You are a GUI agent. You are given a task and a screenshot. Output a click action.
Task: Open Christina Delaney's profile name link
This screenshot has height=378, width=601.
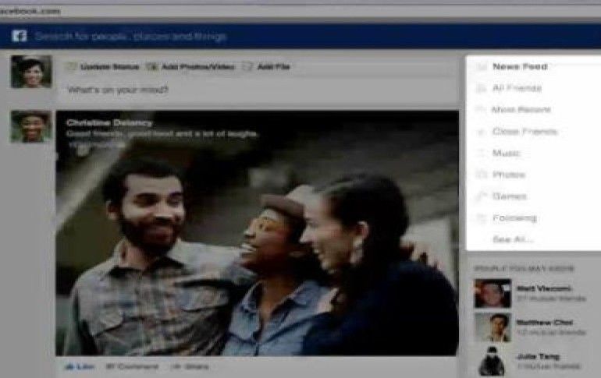[109, 122]
